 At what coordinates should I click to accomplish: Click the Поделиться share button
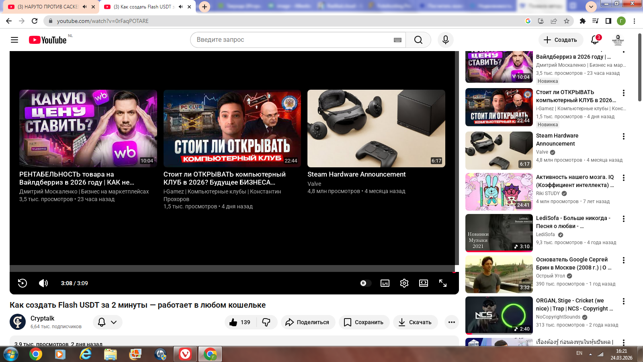(308, 322)
